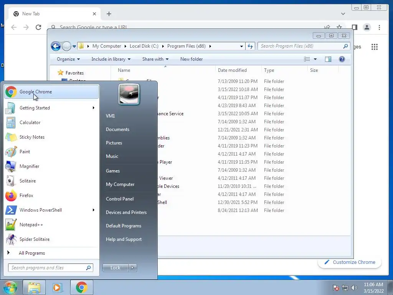Click the Windows Start orb
Screen dimensions: 393x295
click(x=10, y=287)
